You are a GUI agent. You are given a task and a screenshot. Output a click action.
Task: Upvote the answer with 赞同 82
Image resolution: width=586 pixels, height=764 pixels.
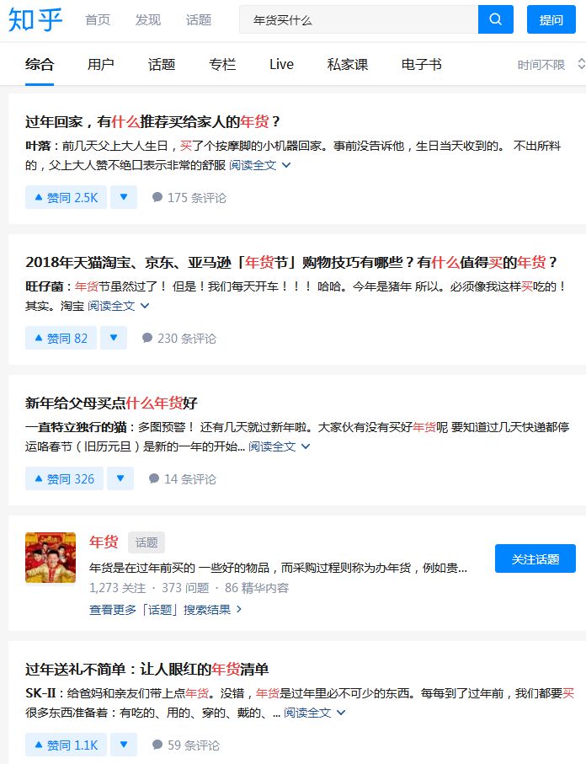(x=61, y=339)
